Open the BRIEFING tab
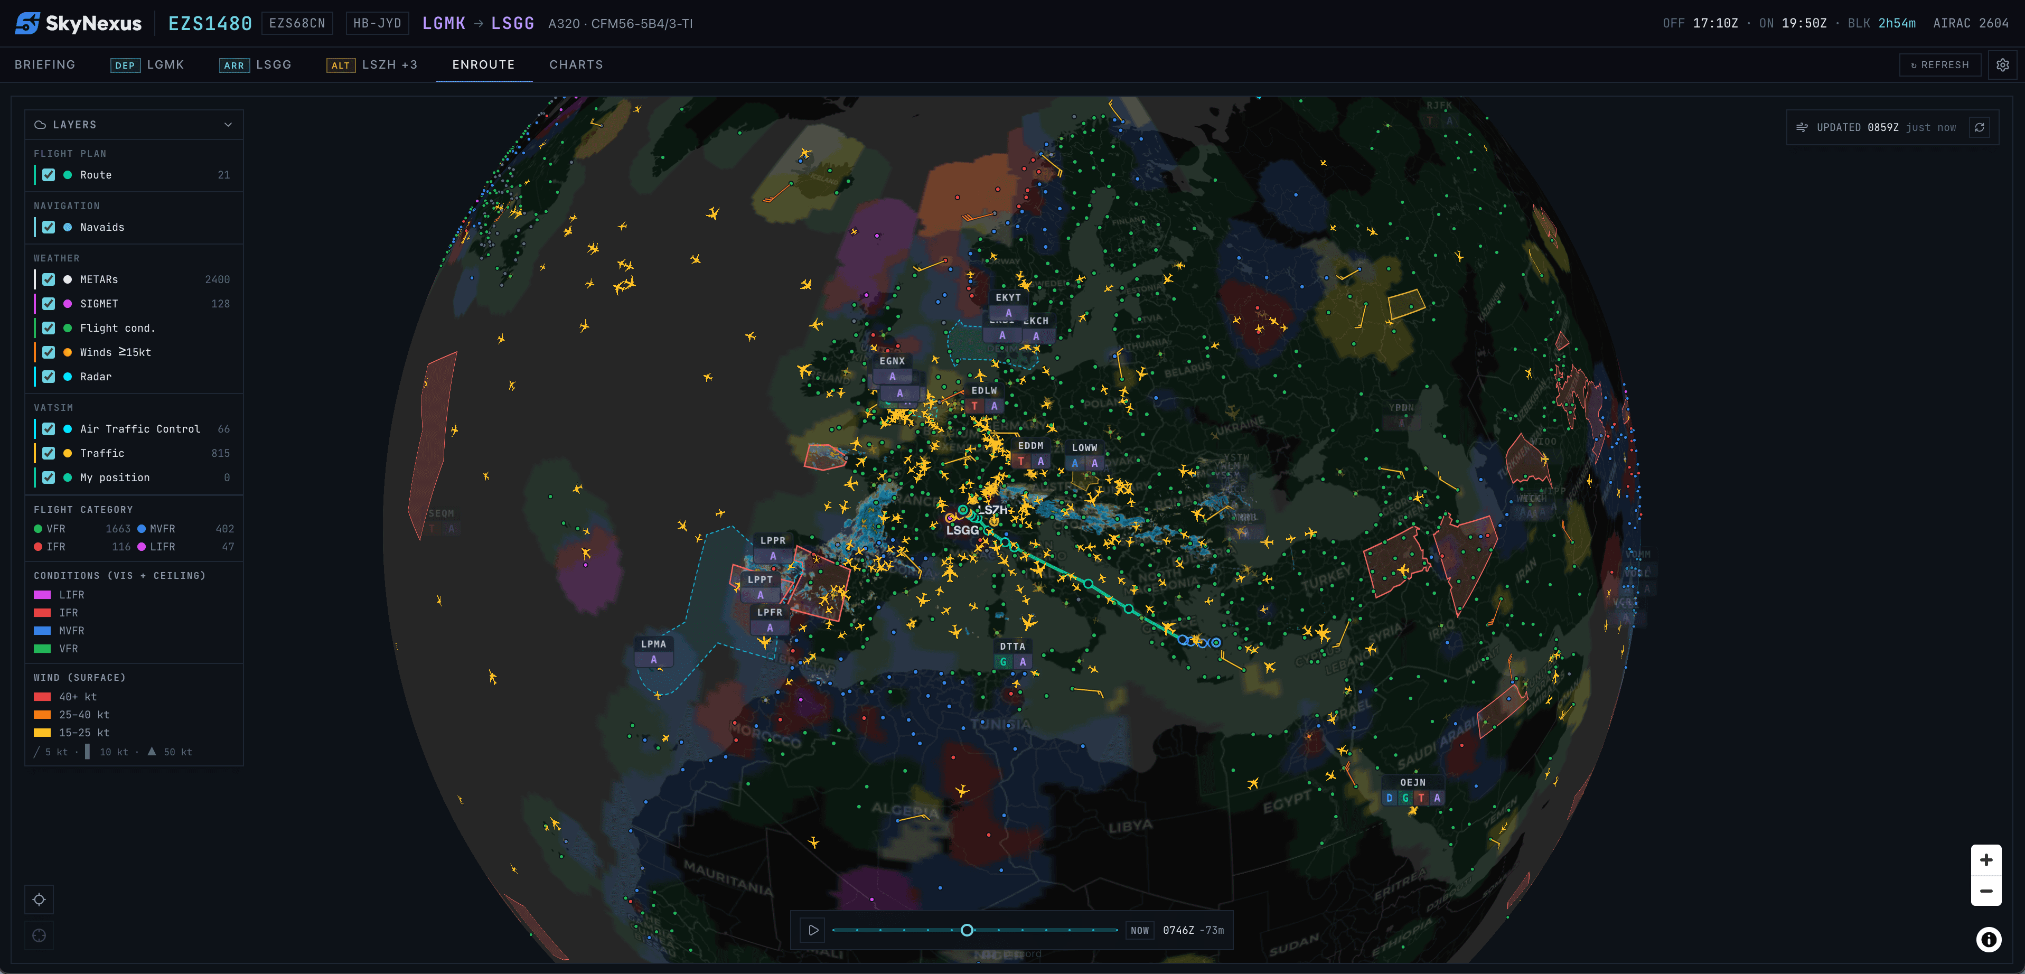 pyautogui.click(x=45, y=64)
